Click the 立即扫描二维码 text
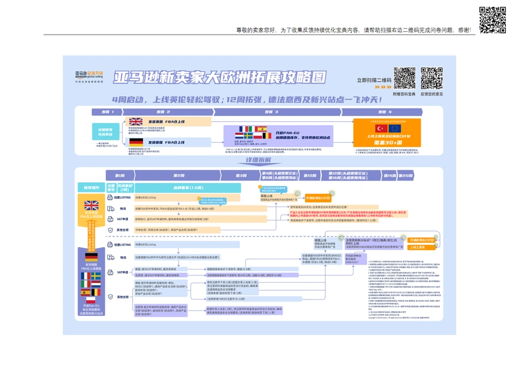This screenshot has height=367, width=519. pos(374,80)
